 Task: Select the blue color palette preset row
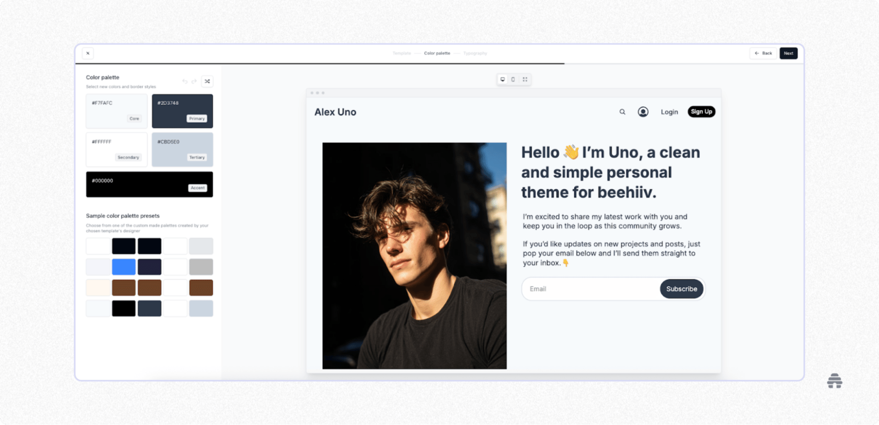tap(124, 267)
